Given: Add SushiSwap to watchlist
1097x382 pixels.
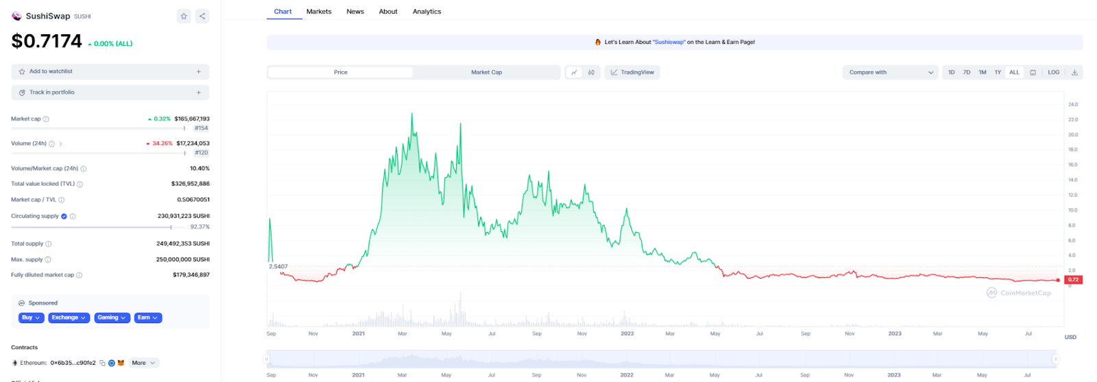Looking at the screenshot, I should tap(110, 72).
